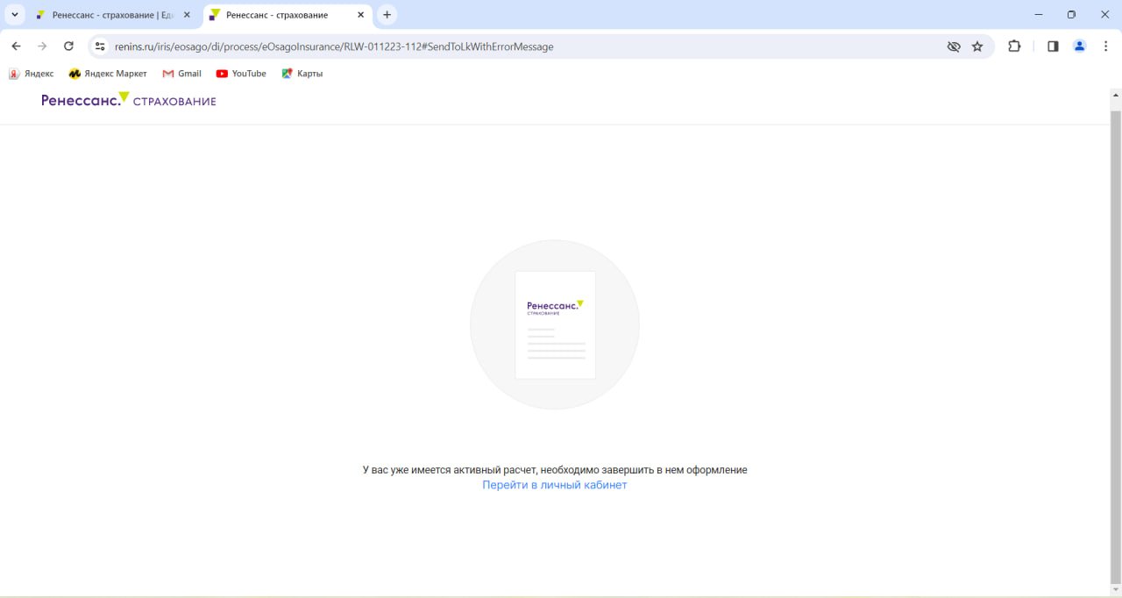Viewport: 1122px width, 598px height.
Task: Open the tab search dropdown arrow
Action: [x=15, y=15]
